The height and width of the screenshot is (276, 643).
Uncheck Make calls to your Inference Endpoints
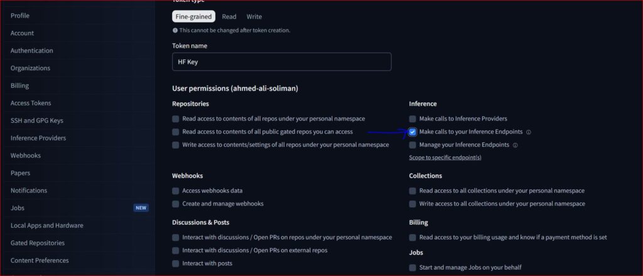coord(413,132)
